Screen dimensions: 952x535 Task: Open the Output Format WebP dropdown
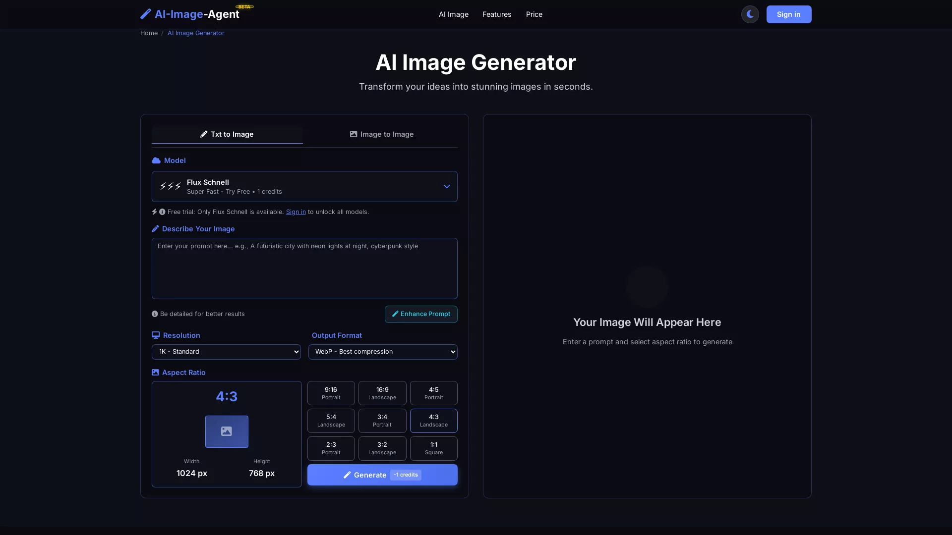tap(383, 352)
